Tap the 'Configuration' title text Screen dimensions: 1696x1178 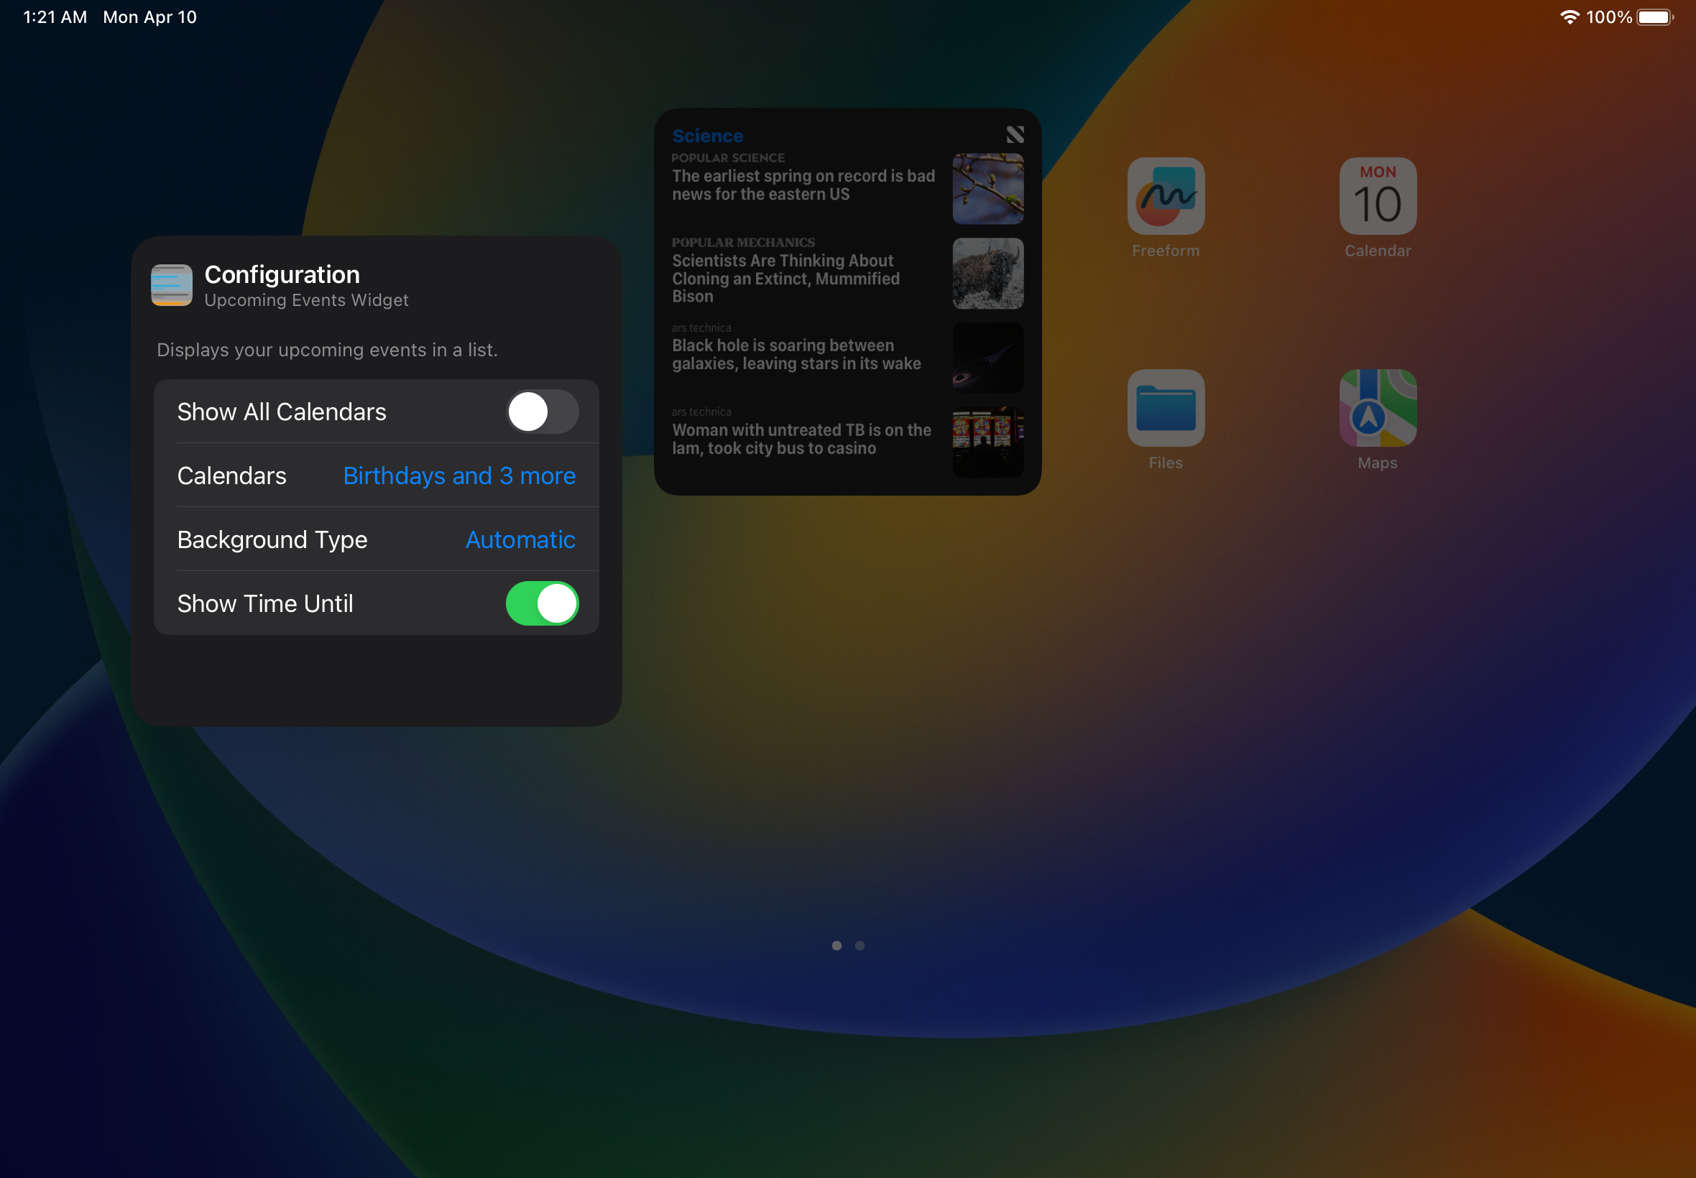[282, 274]
